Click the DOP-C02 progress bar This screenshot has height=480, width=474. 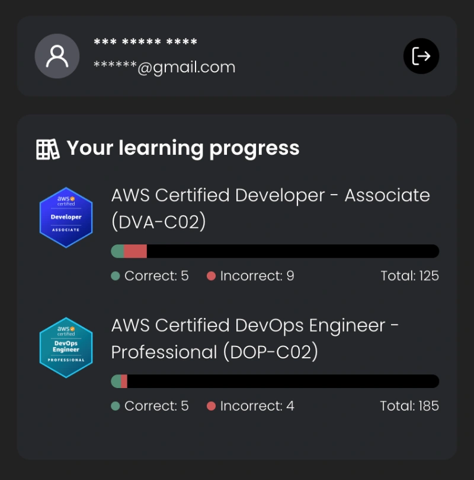(x=275, y=381)
